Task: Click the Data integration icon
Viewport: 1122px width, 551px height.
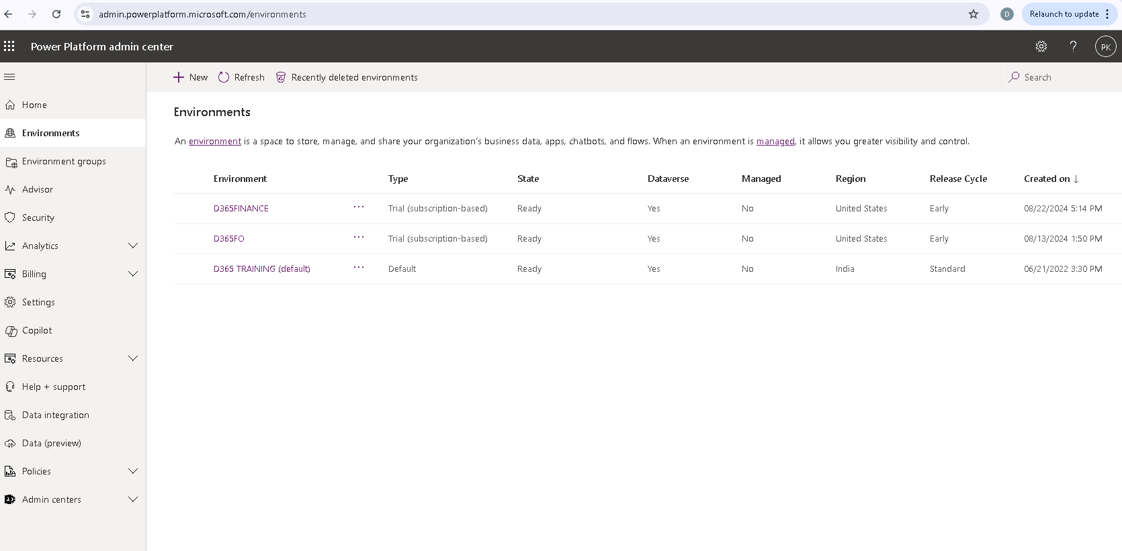Action: (10, 415)
